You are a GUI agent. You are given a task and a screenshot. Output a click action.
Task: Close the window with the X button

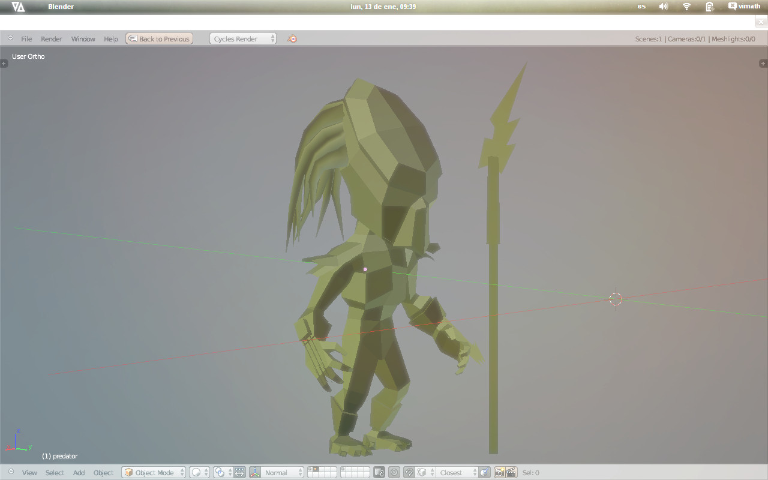pos(761,22)
